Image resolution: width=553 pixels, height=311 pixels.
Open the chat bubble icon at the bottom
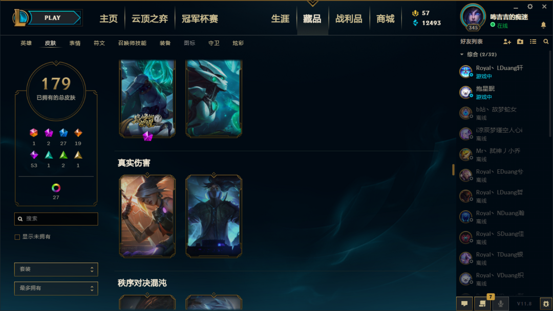(464, 303)
